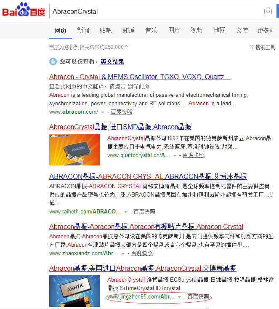Open the 贴吧 tab
Image resolution: width=279 pixels, height=309 pixels.
pos(106,31)
